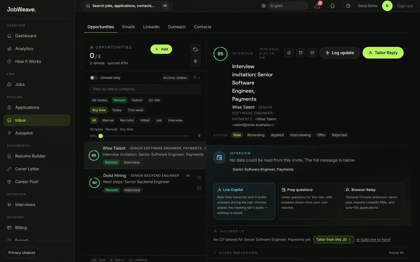Switch to the Contacts tab
Viewport: 420px width, 262px height.
coord(203,27)
